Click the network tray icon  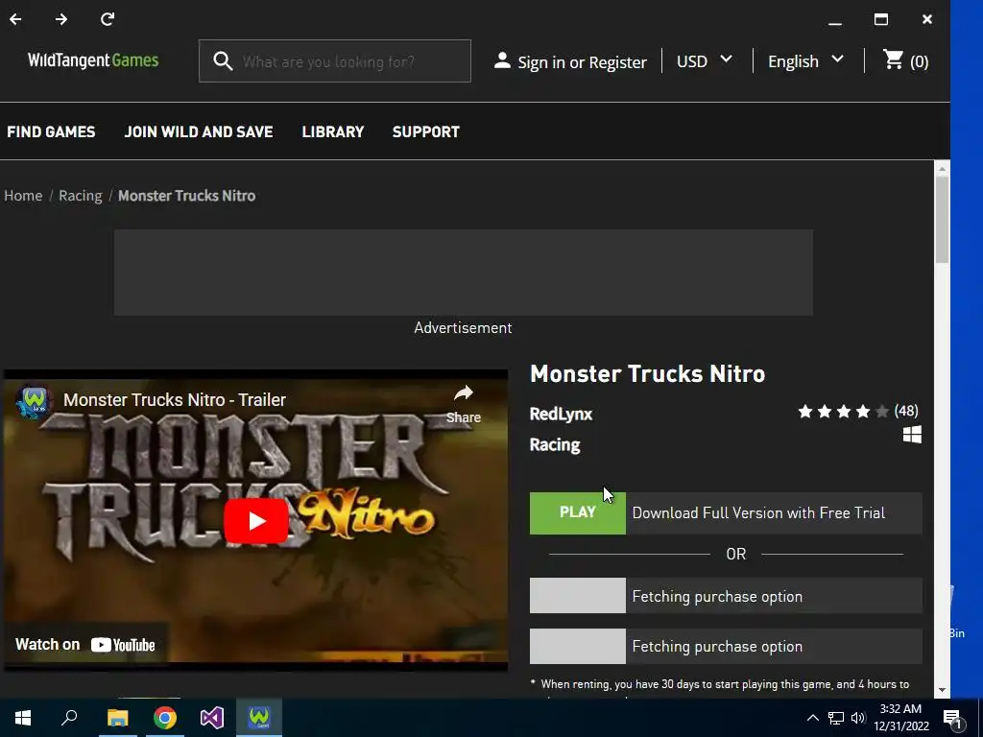pyautogui.click(x=836, y=718)
